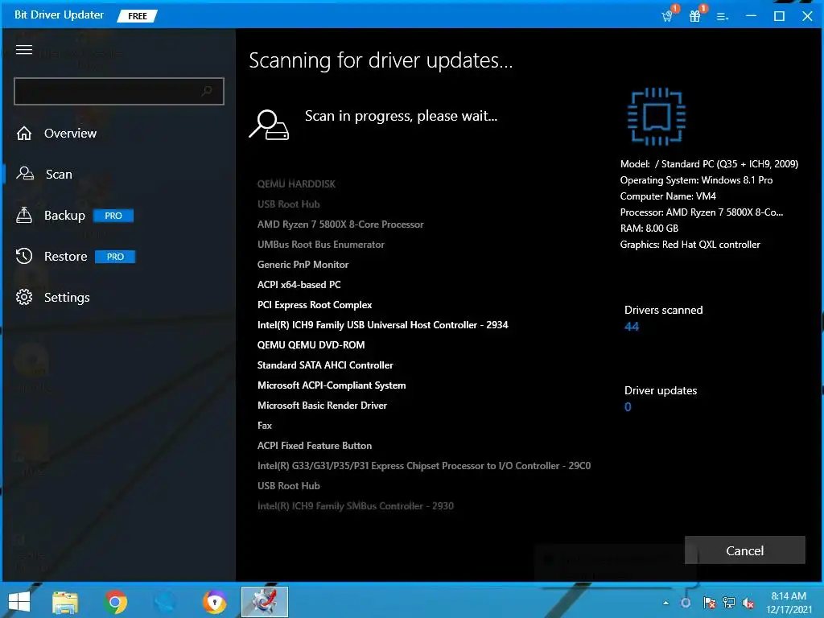Click the Bit Driver Updater taskbar icon
The image size is (824, 618).
pyautogui.click(x=264, y=602)
